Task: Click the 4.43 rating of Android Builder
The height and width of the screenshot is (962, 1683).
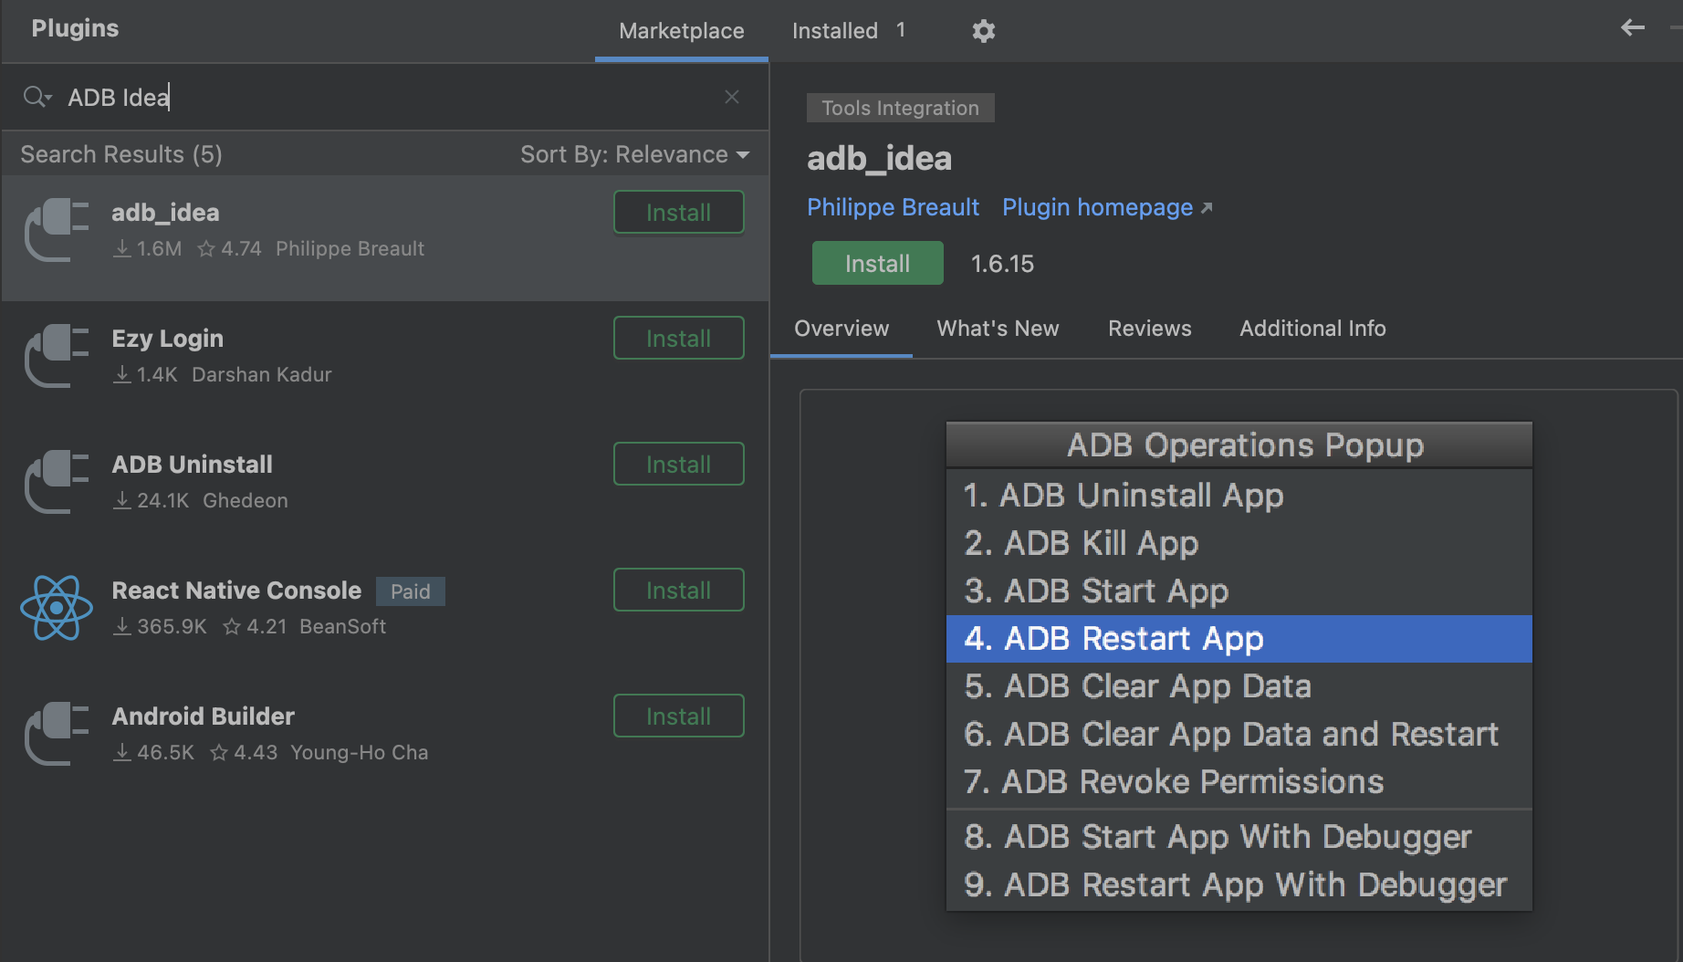Action: (x=244, y=752)
